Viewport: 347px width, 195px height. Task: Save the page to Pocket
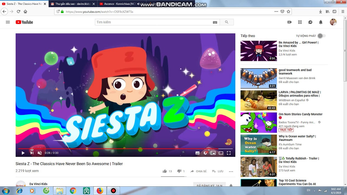click(x=282, y=12)
